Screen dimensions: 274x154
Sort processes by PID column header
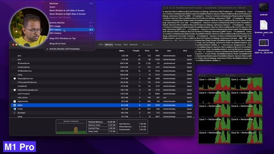coord(157,51)
